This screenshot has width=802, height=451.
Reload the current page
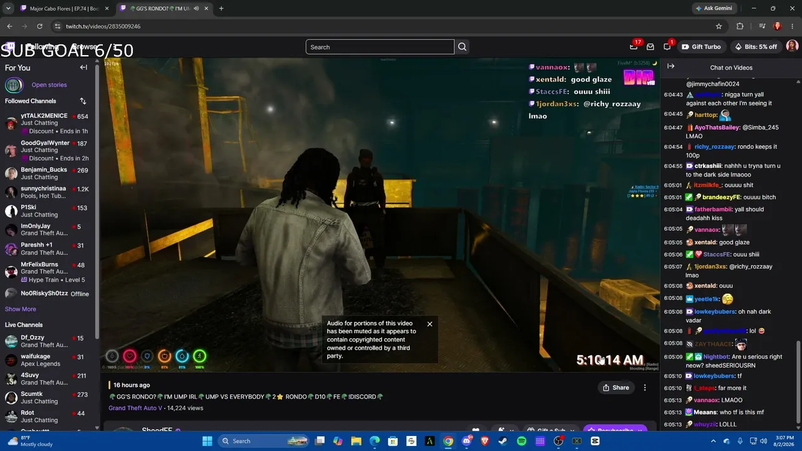[39, 26]
